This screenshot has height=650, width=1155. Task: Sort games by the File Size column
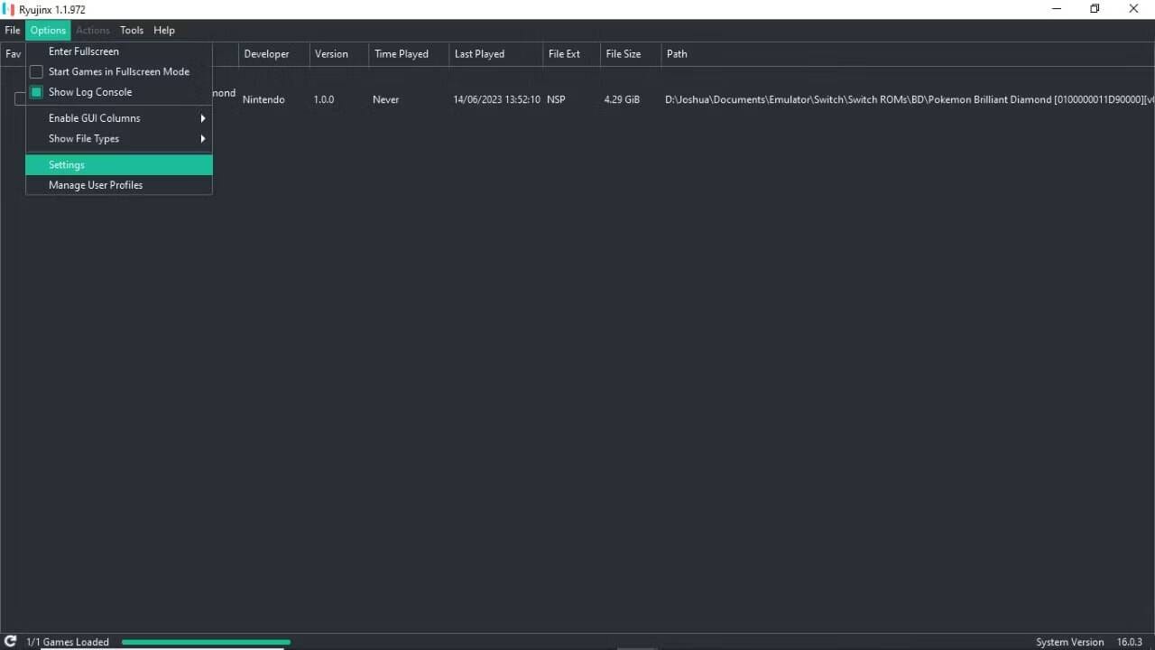(631, 54)
